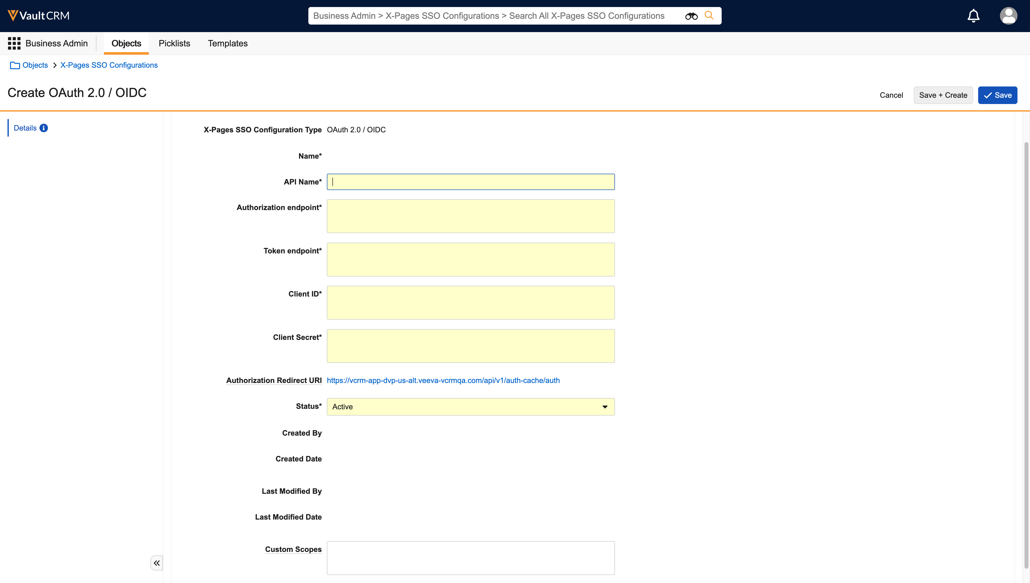Switch to the Picklists tab
The image size is (1030, 583).
[174, 43]
